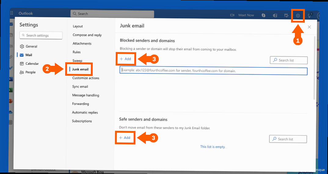328x174 pixels.
Task: Focus the Search settings box
Action: click(x=41, y=35)
